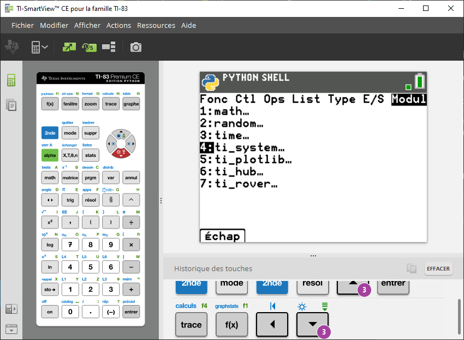Click the right arrow on calculator directional pad

point(131,144)
